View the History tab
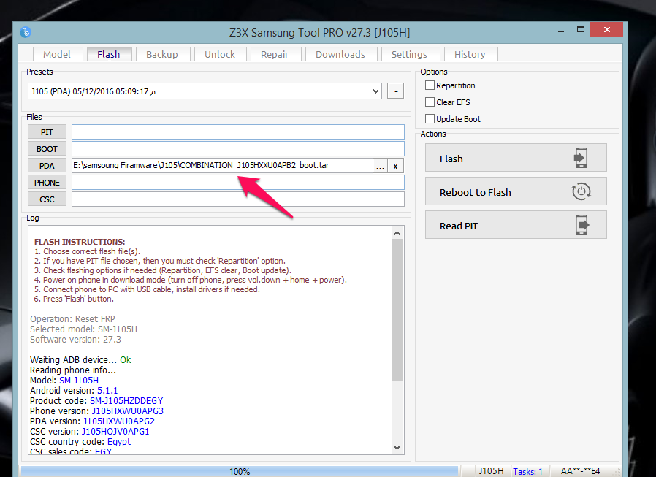 click(470, 54)
